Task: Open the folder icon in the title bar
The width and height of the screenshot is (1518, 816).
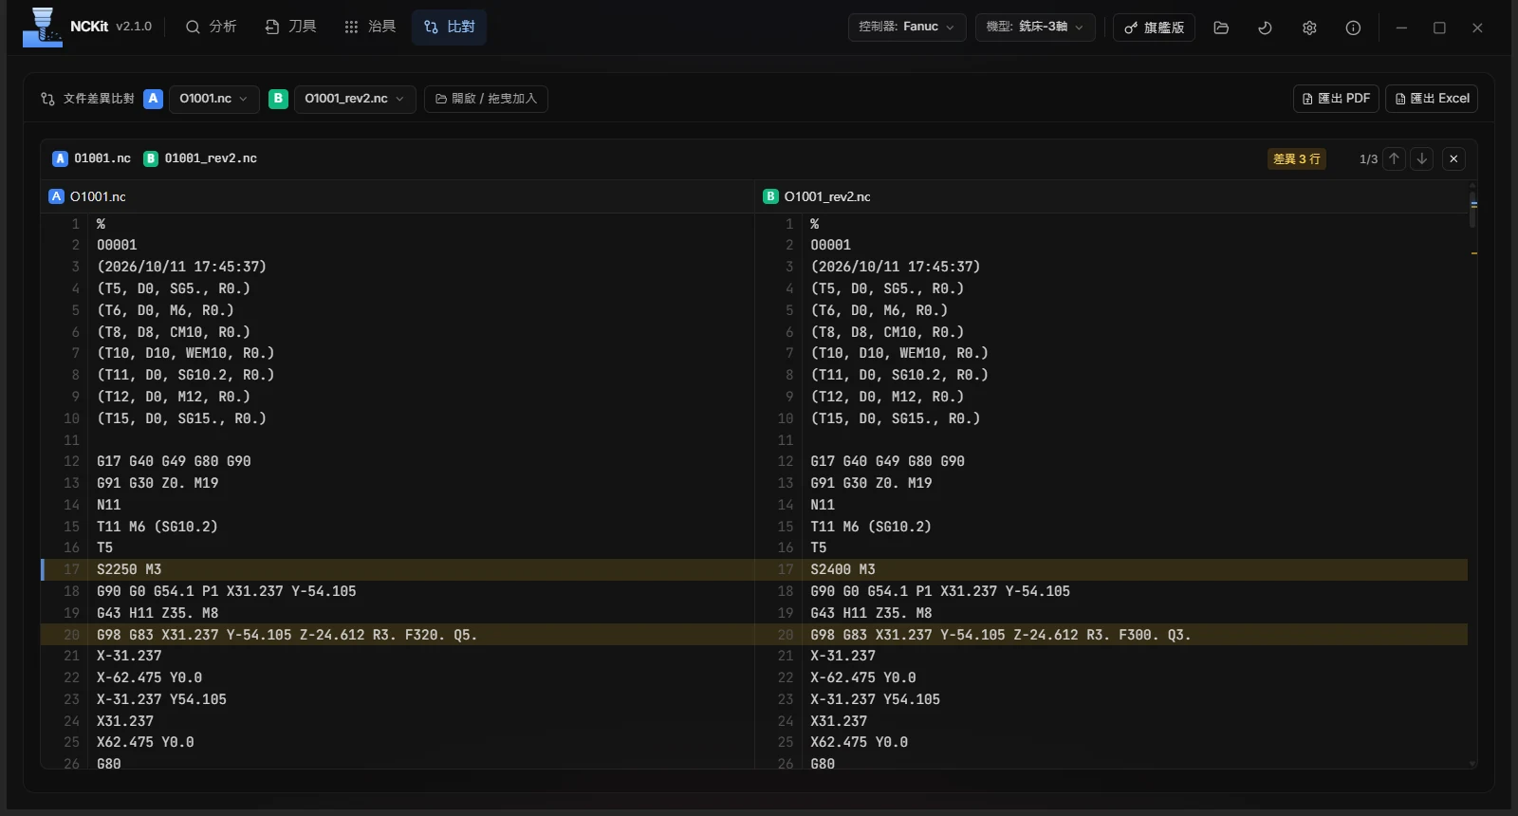Action: click(1221, 28)
